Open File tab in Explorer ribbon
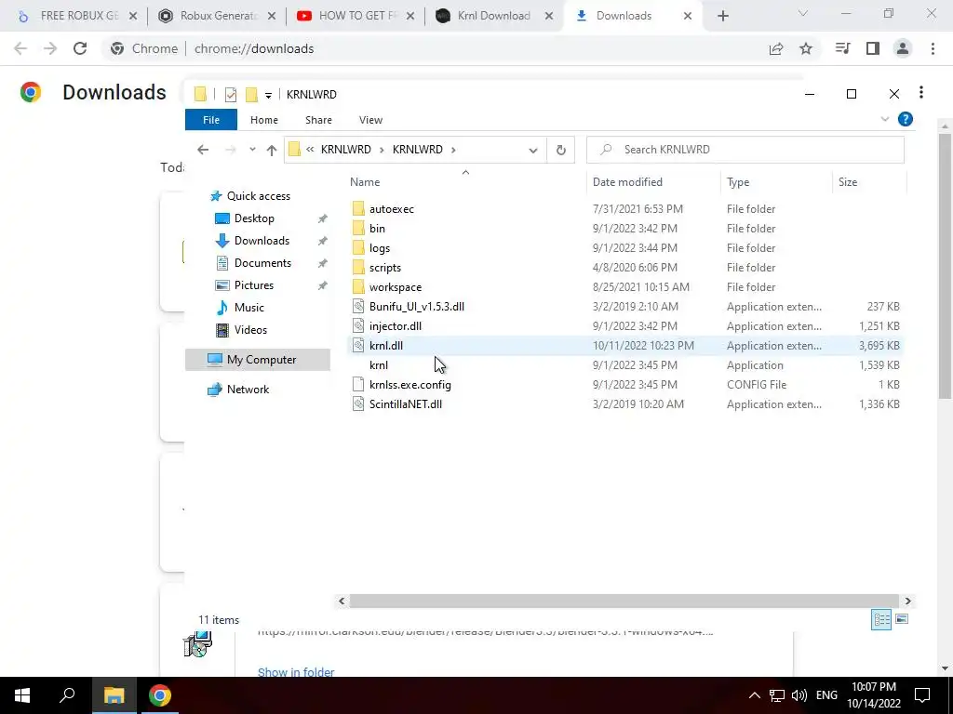Viewport: 953px width, 714px height. click(211, 120)
